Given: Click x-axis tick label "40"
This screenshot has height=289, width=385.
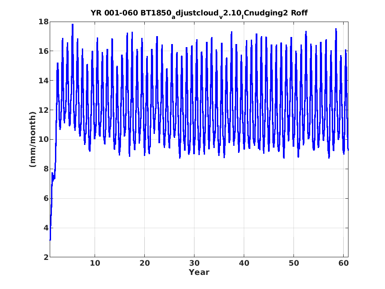Looking at the screenshot, I should click(x=244, y=263).
